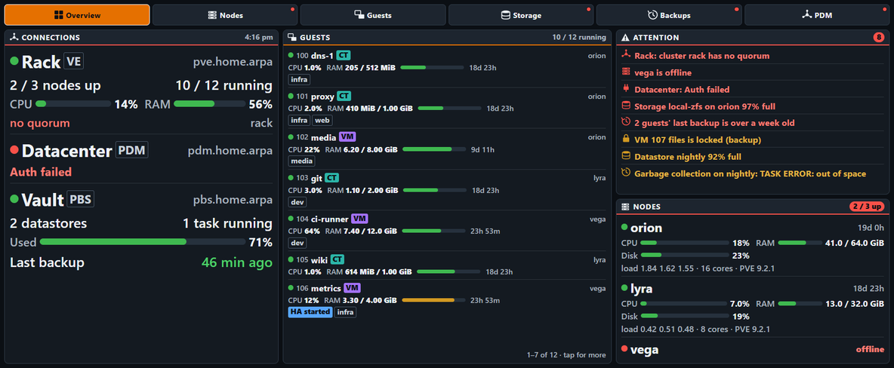This screenshot has width=894, height=368.
Task: Open the Rack cluster has no quorum alert
Action: (753, 56)
